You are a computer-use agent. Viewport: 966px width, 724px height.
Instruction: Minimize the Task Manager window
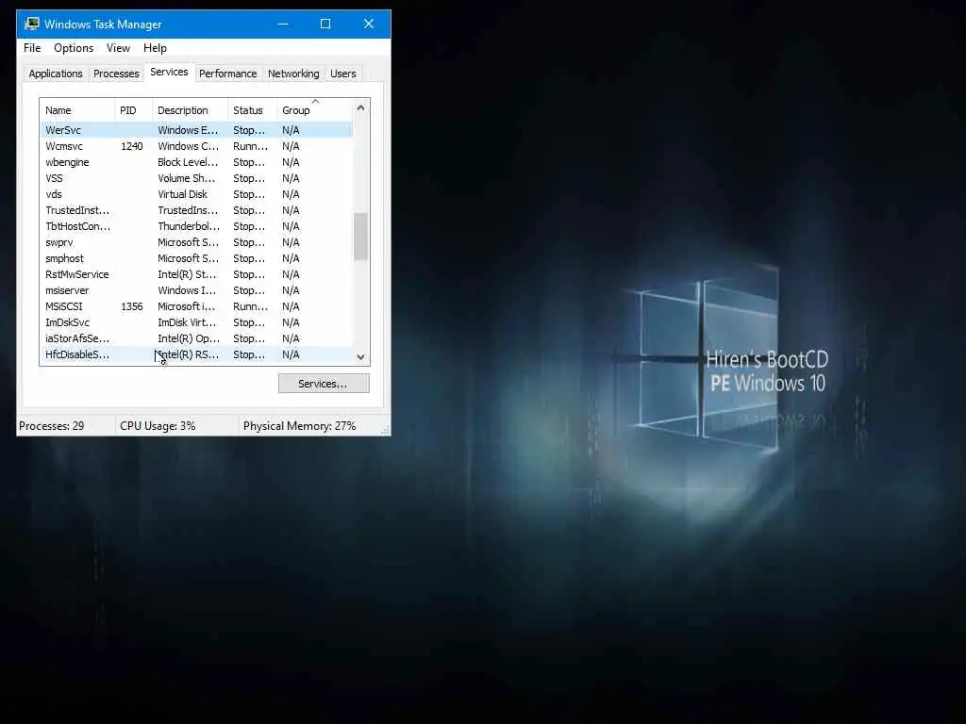pyautogui.click(x=283, y=24)
